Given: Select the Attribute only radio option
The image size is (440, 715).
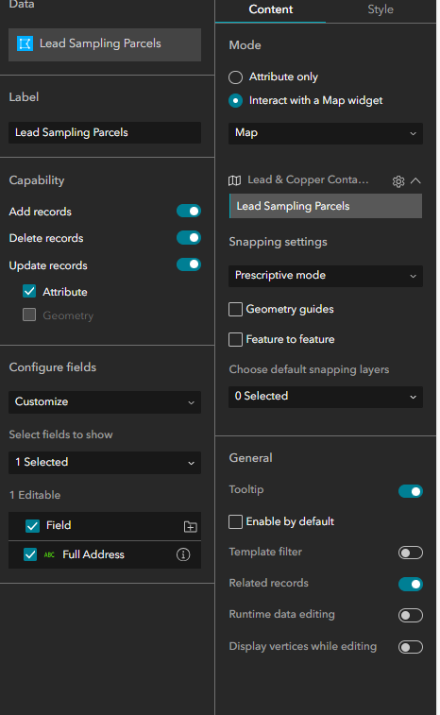Looking at the screenshot, I should [235, 77].
